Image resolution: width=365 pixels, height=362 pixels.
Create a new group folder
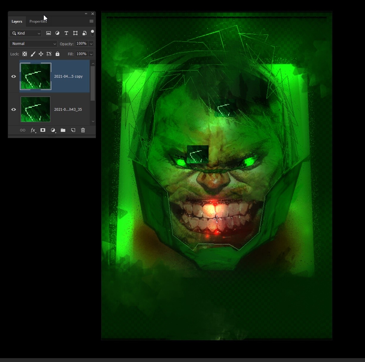tap(63, 130)
